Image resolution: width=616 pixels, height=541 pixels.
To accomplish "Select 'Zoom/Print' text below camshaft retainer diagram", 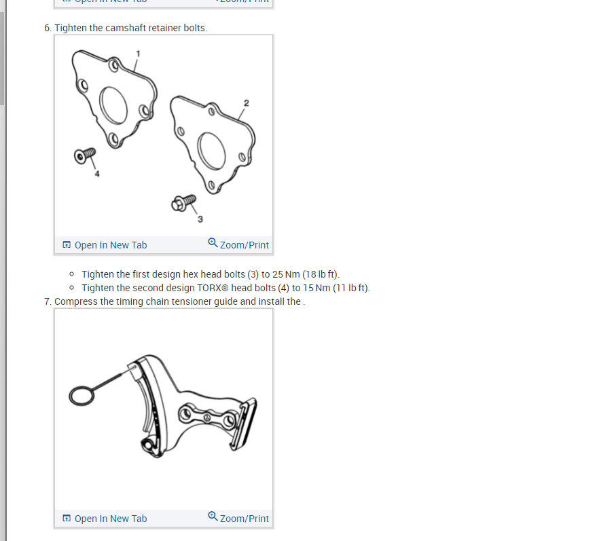I will [244, 245].
